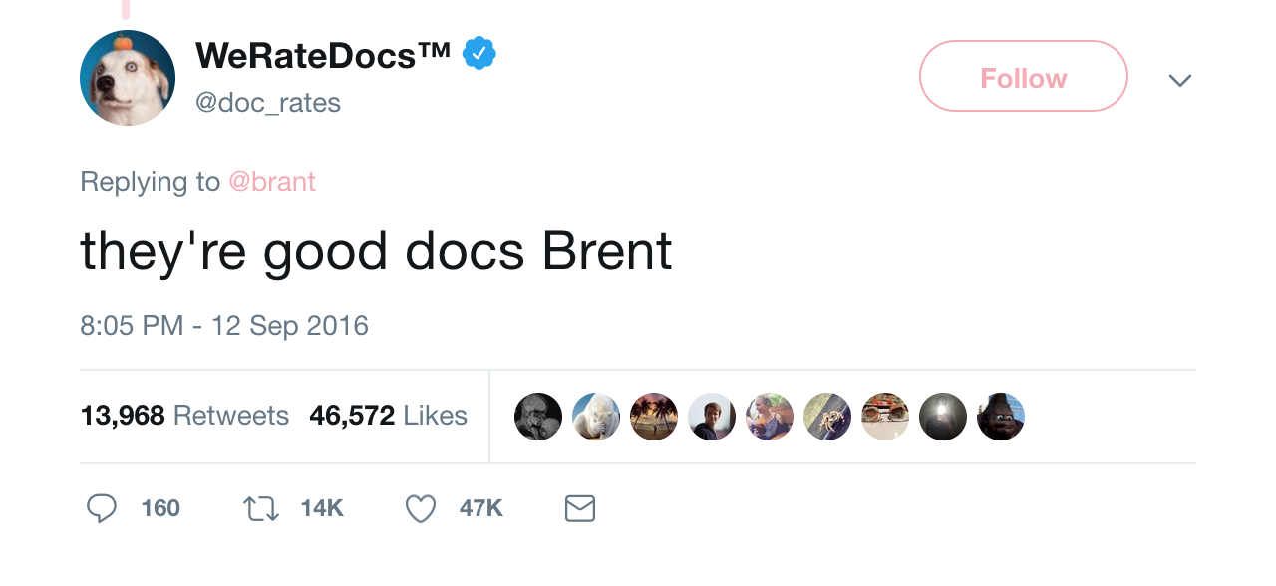Open the WeRateDocs dog profile picture
The image size is (1276, 586).
[x=128, y=78]
